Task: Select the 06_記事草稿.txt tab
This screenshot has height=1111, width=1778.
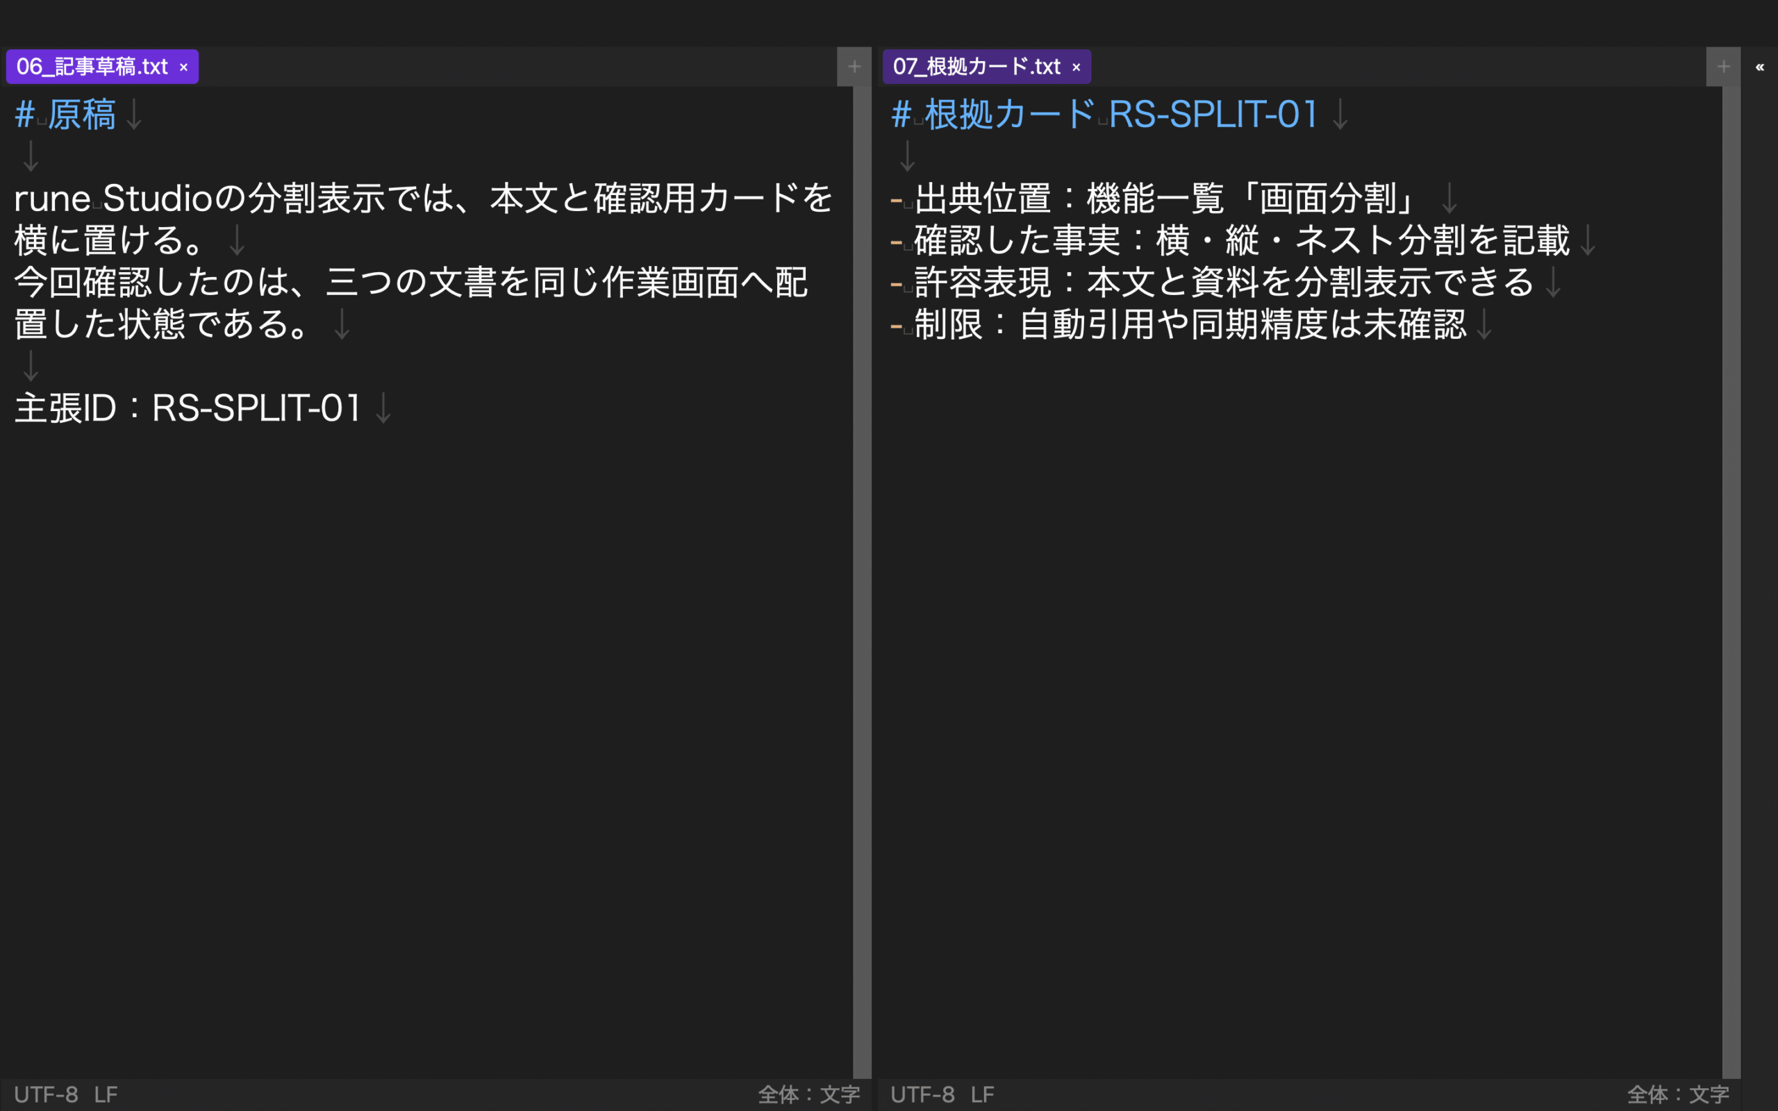Action: 102,67
